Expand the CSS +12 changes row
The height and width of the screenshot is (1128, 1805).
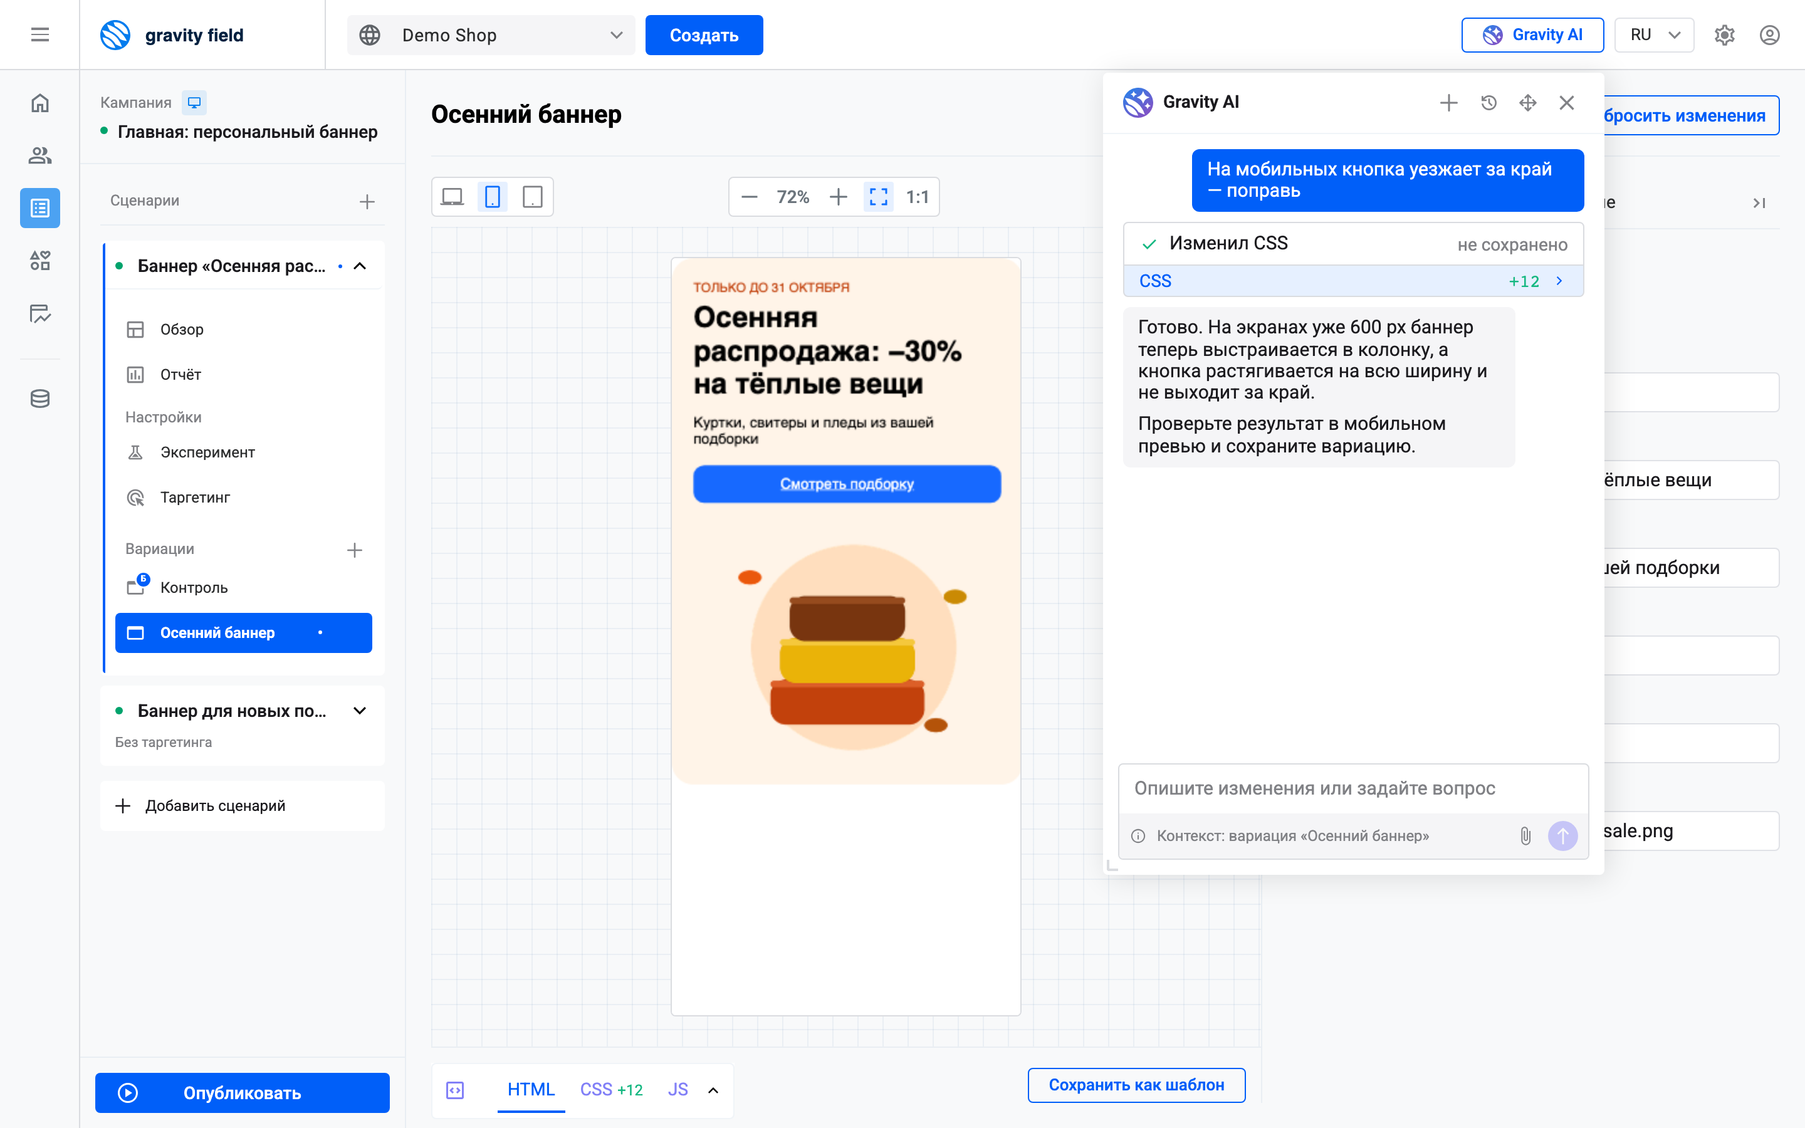1353,281
